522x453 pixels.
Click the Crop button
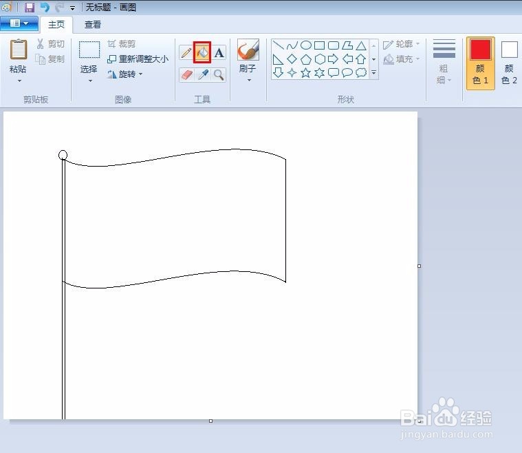pyautogui.click(x=122, y=44)
